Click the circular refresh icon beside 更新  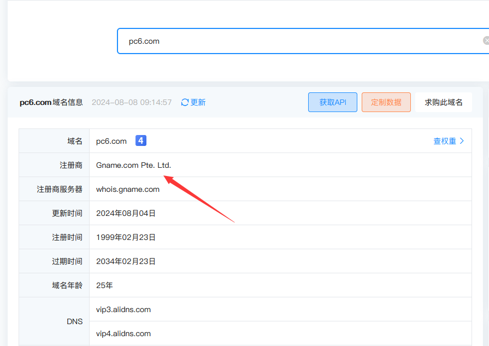tap(185, 102)
